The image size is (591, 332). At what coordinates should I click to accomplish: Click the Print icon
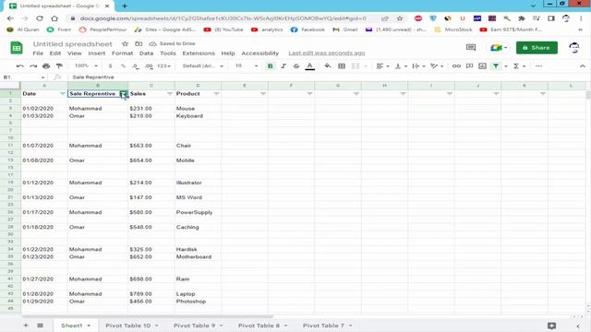pyautogui.click(x=46, y=65)
